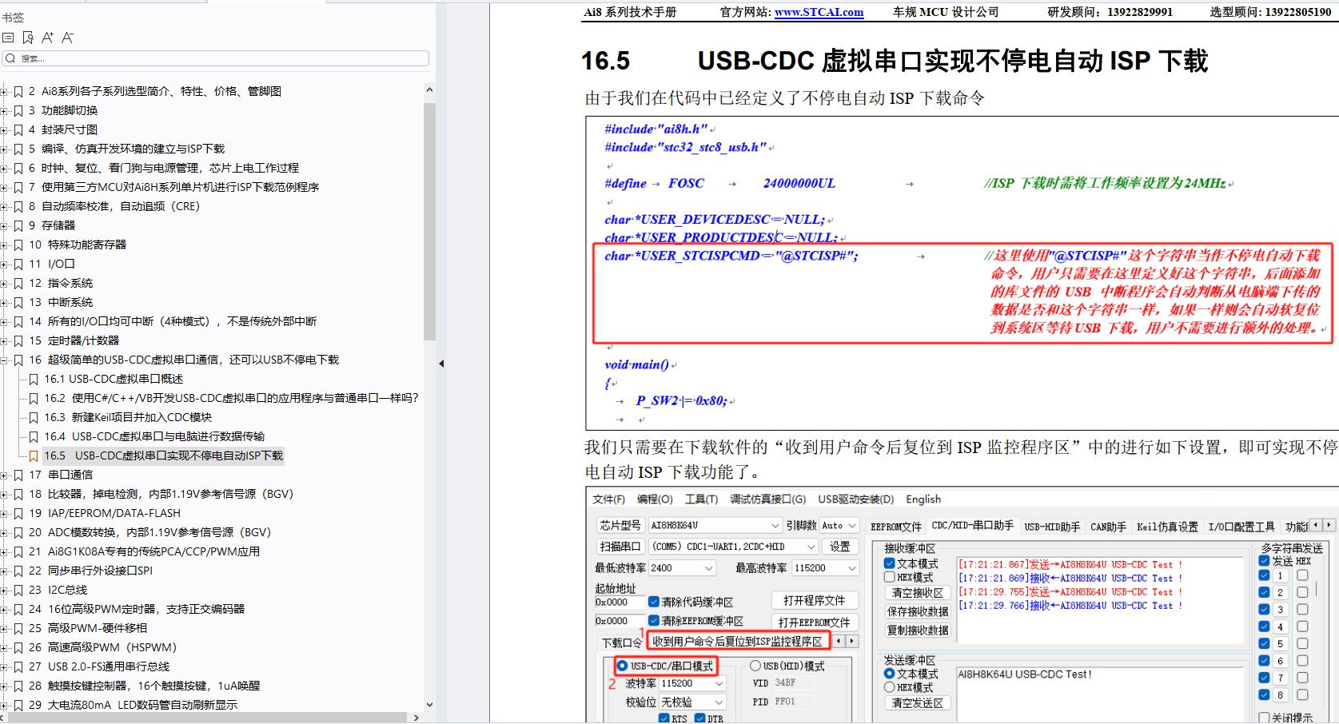Open the 最低波特率 2400 dropdown
The height and width of the screenshot is (724, 1339).
pos(708,568)
